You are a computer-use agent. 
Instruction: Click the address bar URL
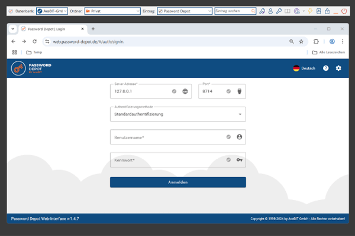pos(88,42)
